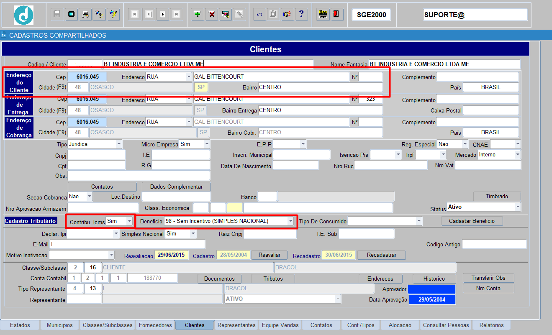Click the Cadastar Beneficio button
Image resolution: width=552 pixels, height=335 pixels.
(472, 221)
